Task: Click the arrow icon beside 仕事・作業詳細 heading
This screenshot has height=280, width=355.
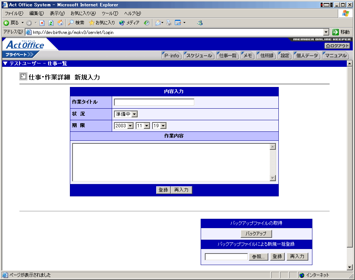Action: tap(23, 77)
